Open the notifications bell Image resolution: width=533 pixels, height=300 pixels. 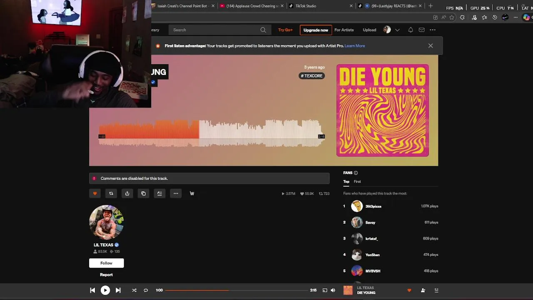(x=411, y=30)
